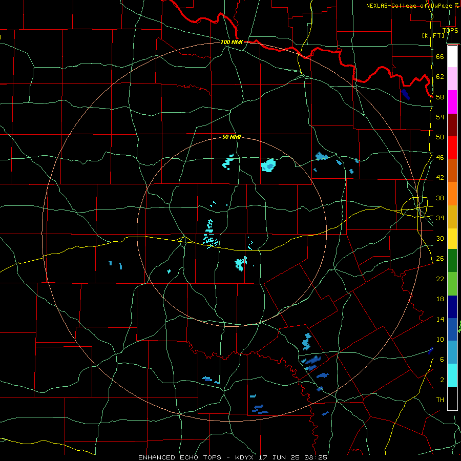Click the "54" legend value
This screenshot has width=461, height=461.
[x=440, y=117]
